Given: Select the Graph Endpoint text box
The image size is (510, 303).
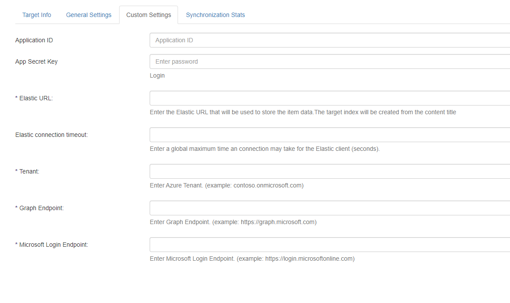Looking at the screenshot, I should (329, 208).
